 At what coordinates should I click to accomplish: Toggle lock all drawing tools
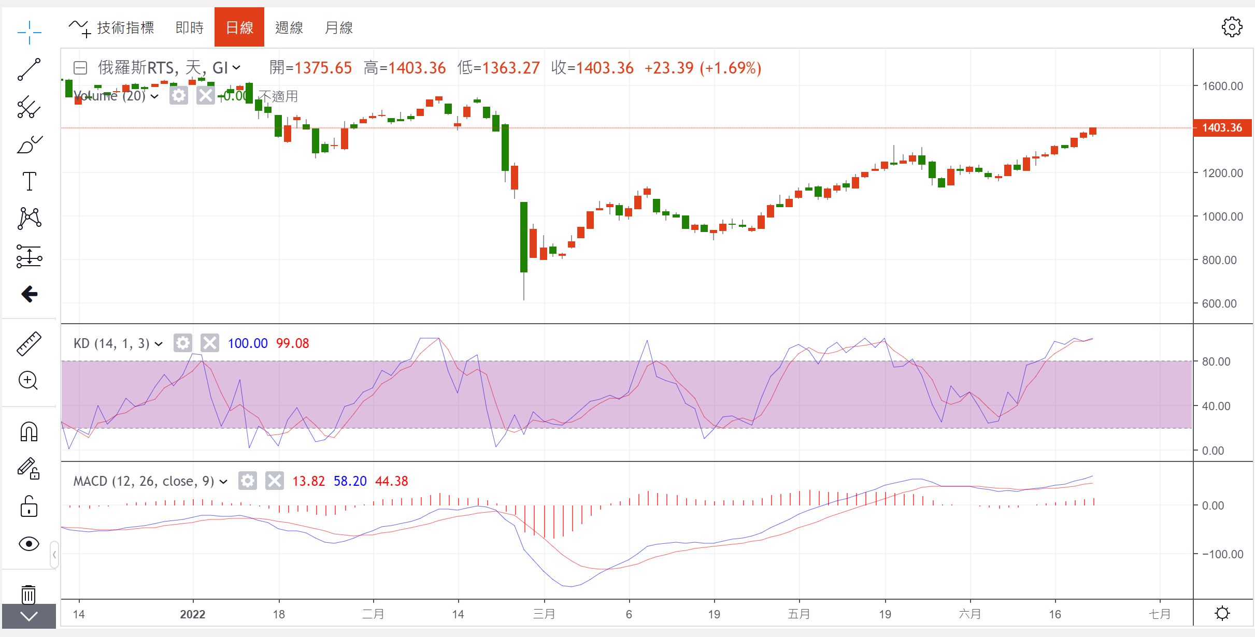point(29,506)
